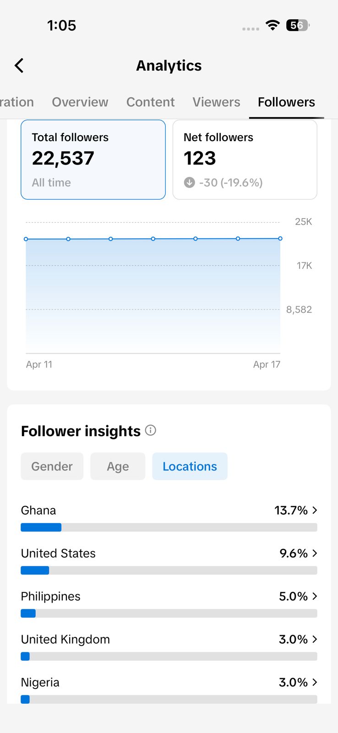This screenshot has height=733, width=338.
Task: Tap the Apr 17 data point on chart
Action: coord(280,239)
